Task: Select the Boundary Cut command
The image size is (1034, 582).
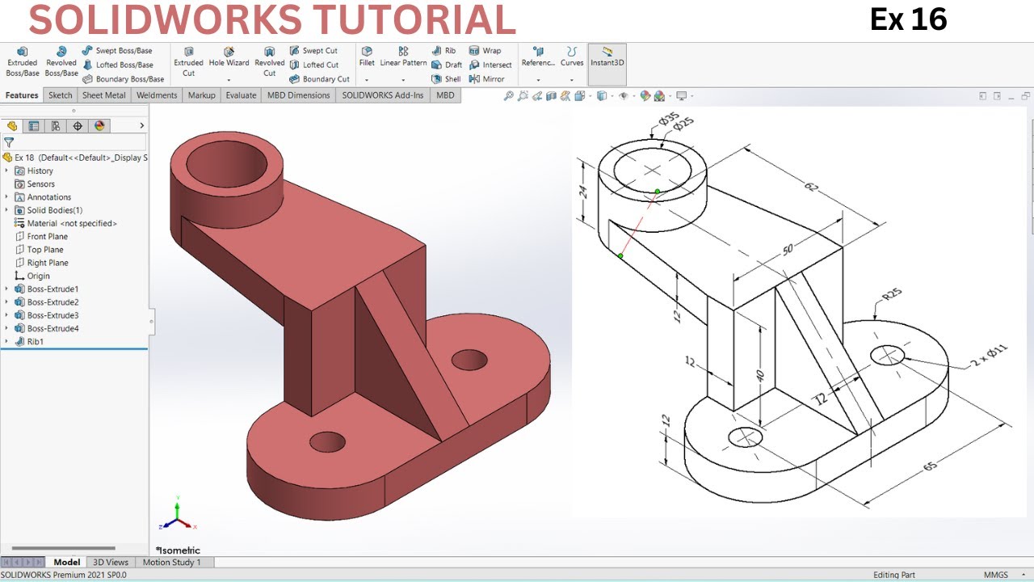Action: pos(319,79)
